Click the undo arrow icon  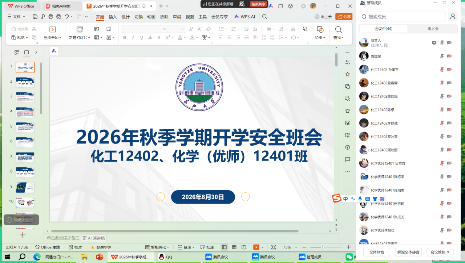click(x=67, y=17)
